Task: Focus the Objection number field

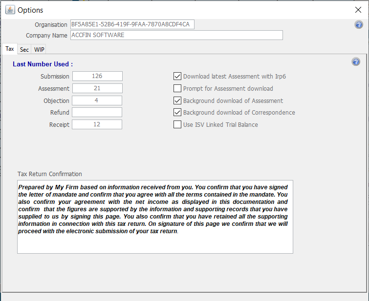Action: tap(97, 100)
